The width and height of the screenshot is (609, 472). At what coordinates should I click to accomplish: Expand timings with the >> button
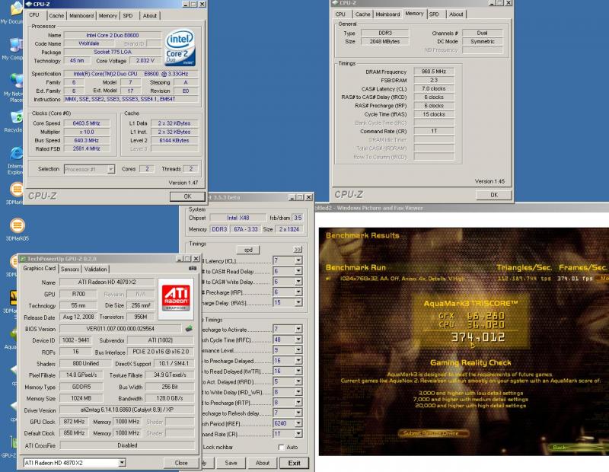[298, 250]
